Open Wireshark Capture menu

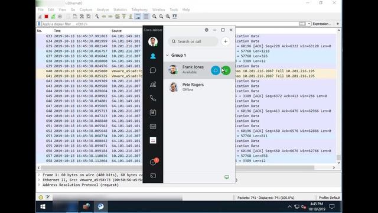[86, 9]
